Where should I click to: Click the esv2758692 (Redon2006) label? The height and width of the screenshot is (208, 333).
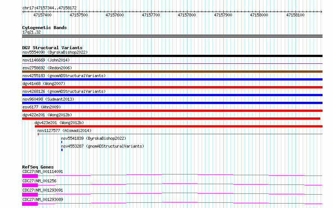pyautogui.click(x=47, y=68)
